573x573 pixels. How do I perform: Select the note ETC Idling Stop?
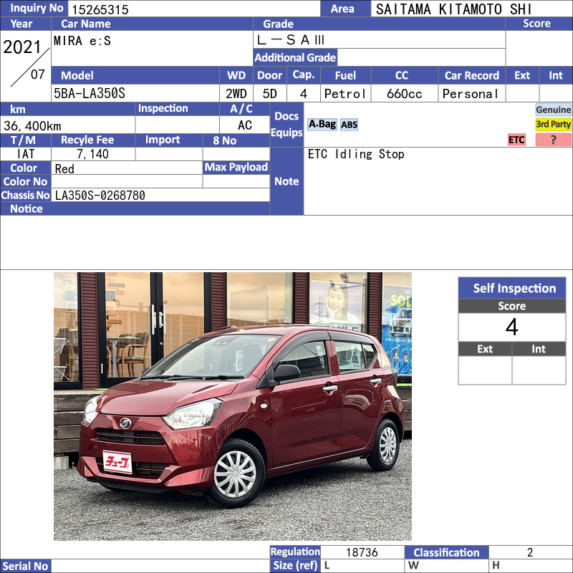[x=356, y=154]
